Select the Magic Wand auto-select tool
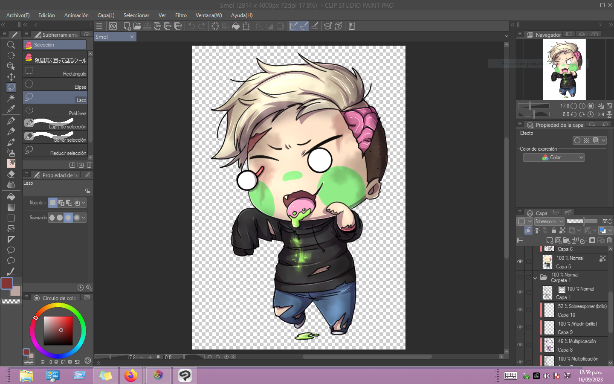This screenshot has height=384, width=614. click(x=11, y=98)
